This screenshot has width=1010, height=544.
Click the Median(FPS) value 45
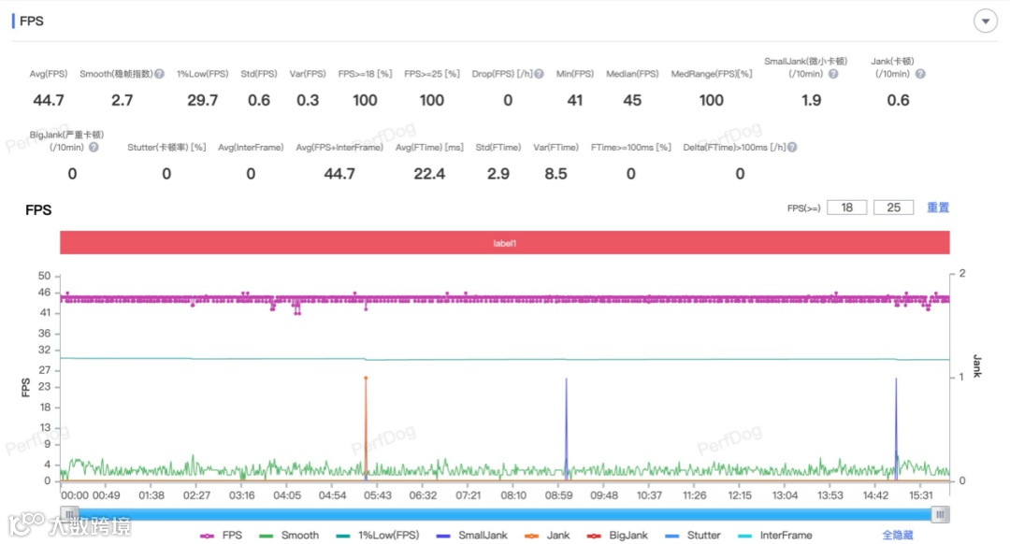[x=632, y=100]
